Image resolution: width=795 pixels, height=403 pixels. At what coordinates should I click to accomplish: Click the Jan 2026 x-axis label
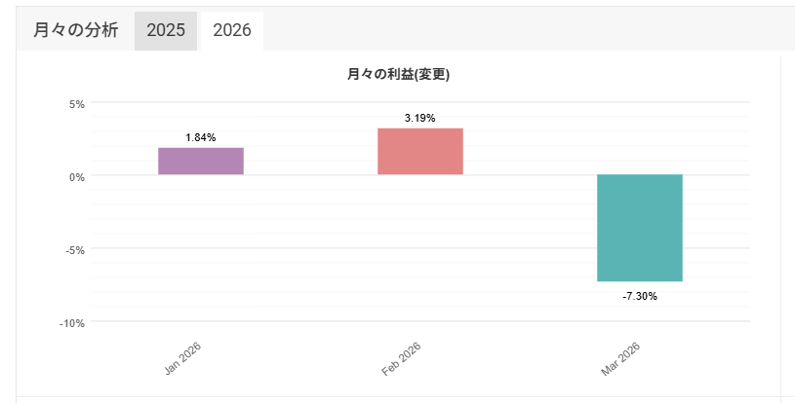click(x=183, y=358)
